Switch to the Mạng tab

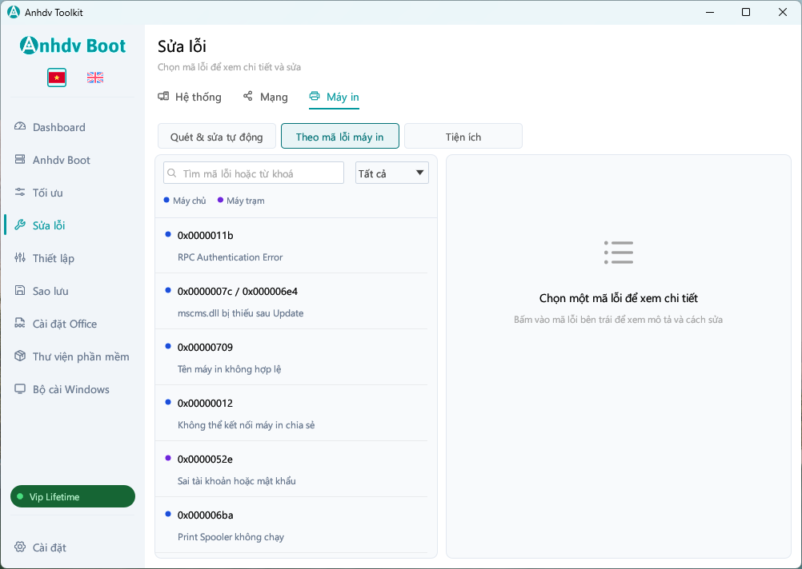pos(266,97)
